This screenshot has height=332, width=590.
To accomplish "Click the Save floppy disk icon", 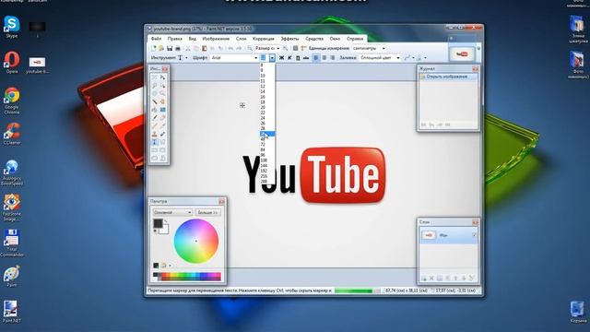I will pos(170,48).
